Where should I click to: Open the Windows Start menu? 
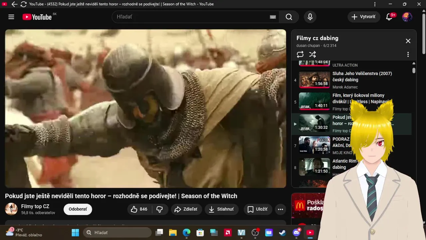click(x=76, y=232)
